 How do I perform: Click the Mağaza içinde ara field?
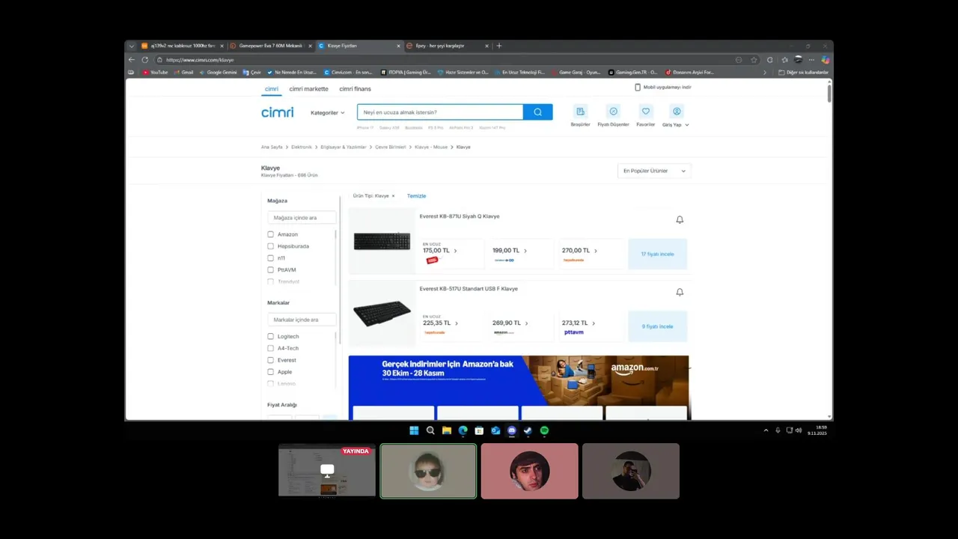[x=302, y=218]
